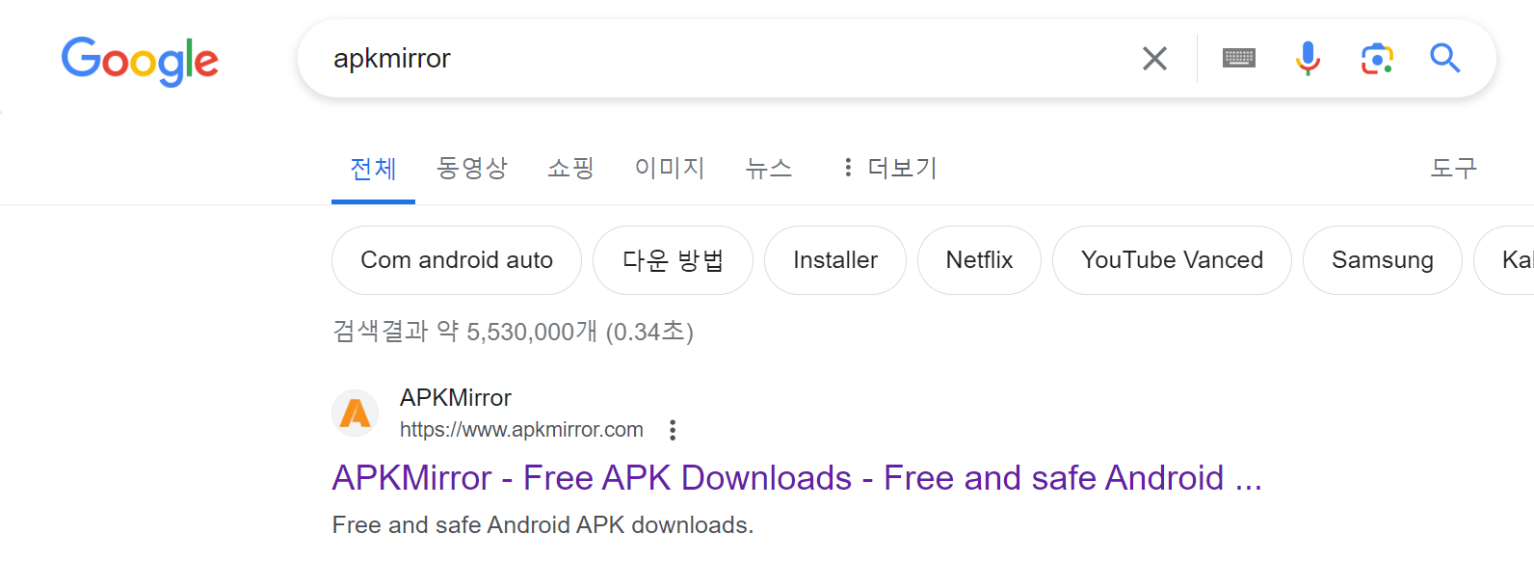The image size is (1534, 561).
Task: Expand the 더보기 menu
Action: (x=888, y=168)
